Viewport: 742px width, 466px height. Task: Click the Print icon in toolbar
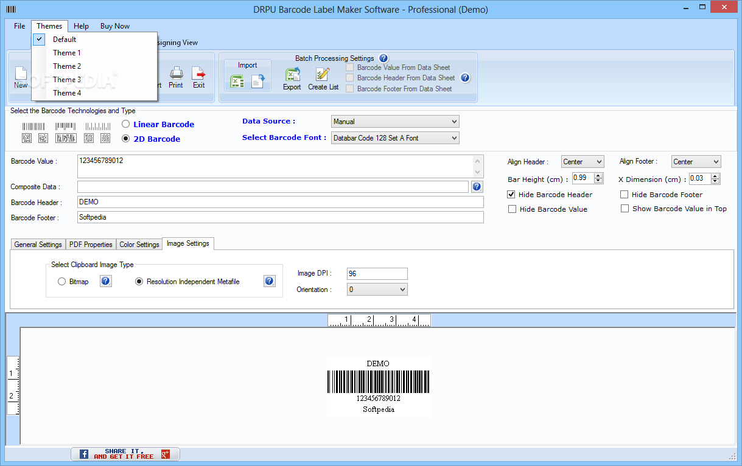pos(177,74)
